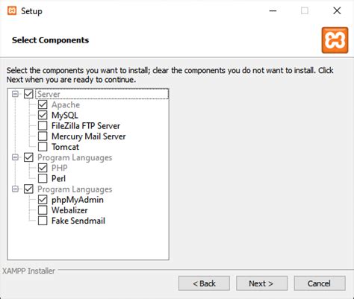The image size is (354, 299).
Task: Toggle the Apache checkbox
Action: tap(43, 104)
